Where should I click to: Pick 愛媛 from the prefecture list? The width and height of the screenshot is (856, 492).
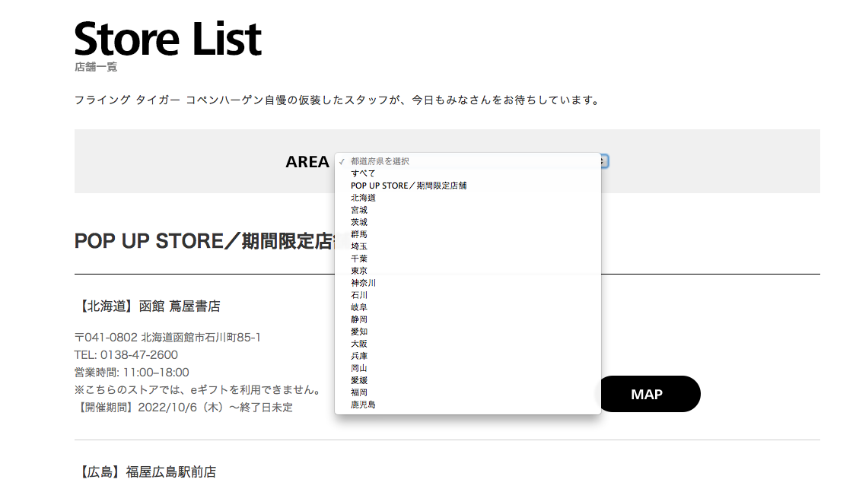point(467,380)
